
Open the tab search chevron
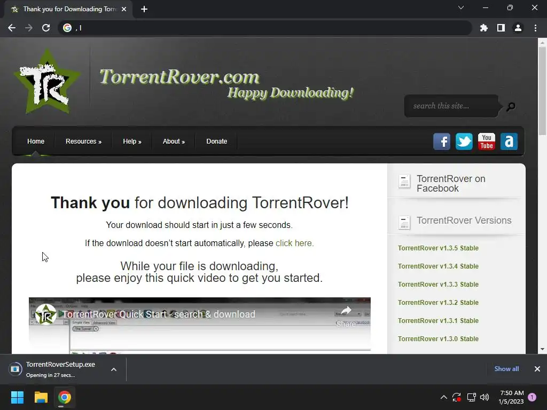(x=461, y=7)
